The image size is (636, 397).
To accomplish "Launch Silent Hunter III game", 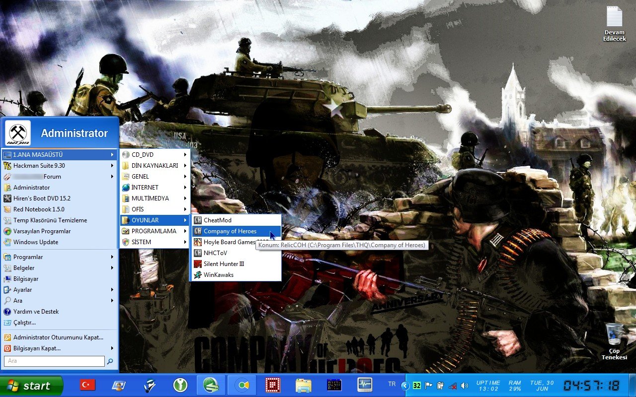I will [x=236, y=264].
